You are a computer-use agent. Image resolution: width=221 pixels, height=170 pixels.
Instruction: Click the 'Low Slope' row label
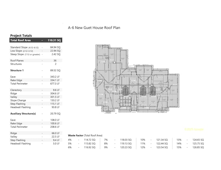point(21,51)
